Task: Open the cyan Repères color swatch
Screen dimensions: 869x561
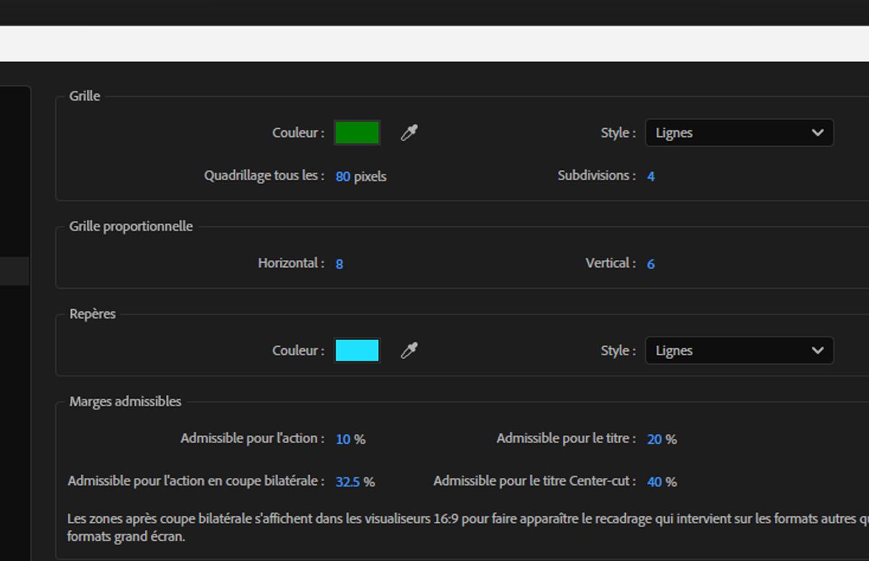Action: coord(357,351)
